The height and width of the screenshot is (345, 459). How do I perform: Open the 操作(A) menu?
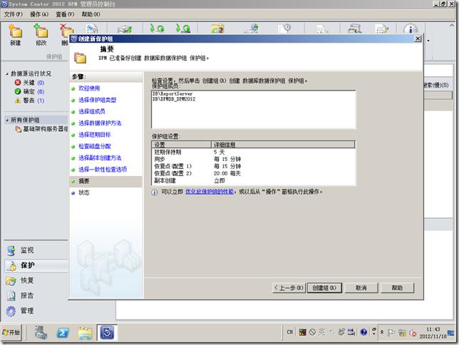click(x=39, y=14)
